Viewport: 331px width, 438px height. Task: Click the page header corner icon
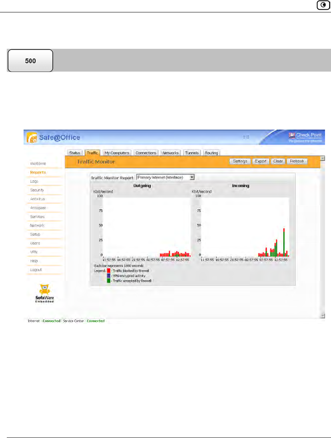click(x=323, y=5)
